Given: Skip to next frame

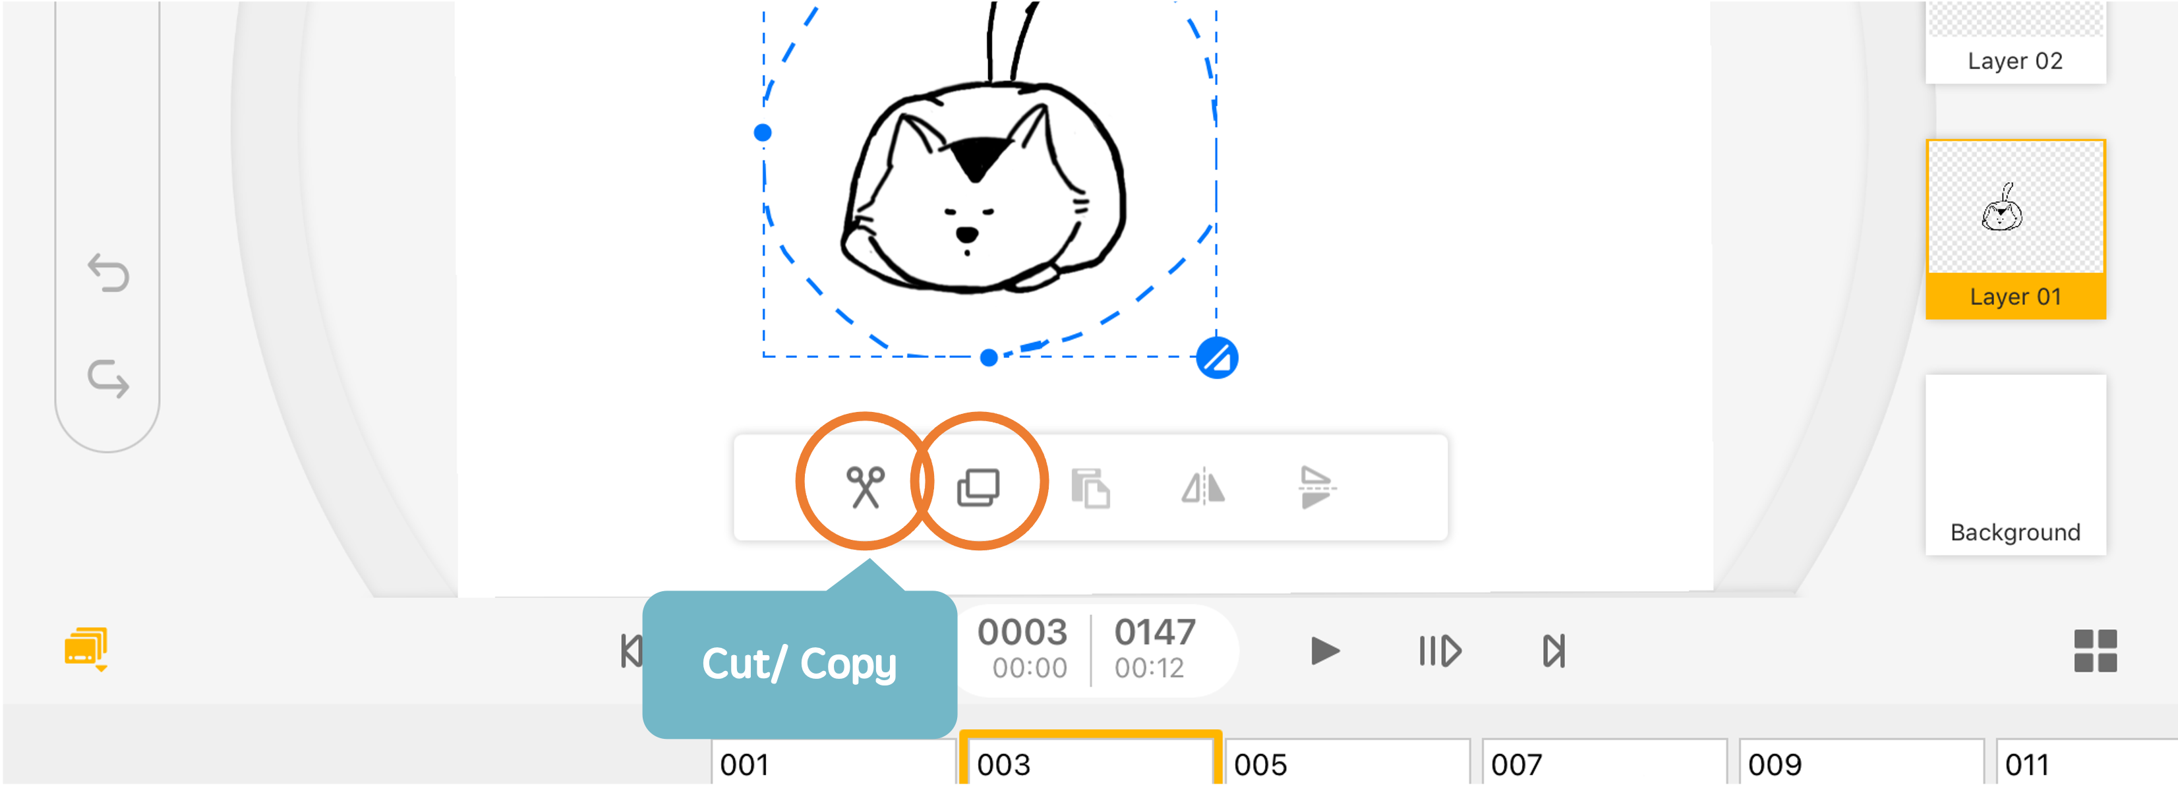Looking at the screenshot, I should 1553,651.
